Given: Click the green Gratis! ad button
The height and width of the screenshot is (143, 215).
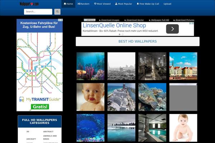Looking at the screenshot, I should (x=40, y=107).
